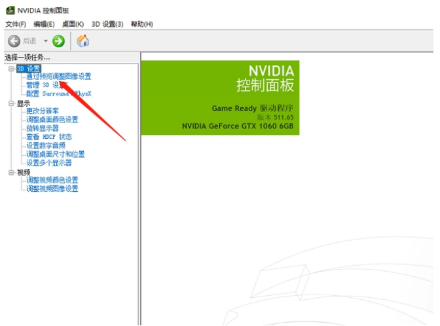Click the 选择一项任务... header
The image size is (440, 326).
pos(27,58)
